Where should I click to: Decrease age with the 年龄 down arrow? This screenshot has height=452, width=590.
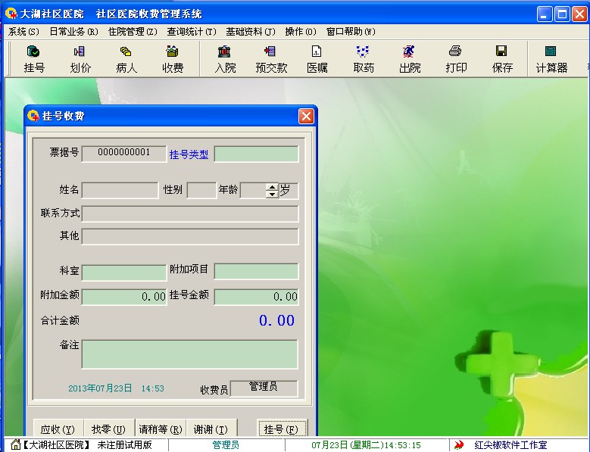click(x=272, y=194)
